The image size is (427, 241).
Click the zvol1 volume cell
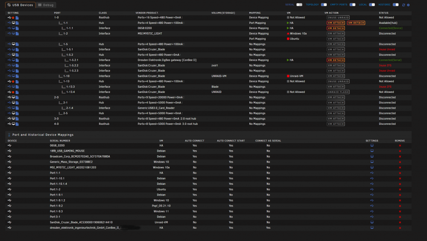click(215, 66)
